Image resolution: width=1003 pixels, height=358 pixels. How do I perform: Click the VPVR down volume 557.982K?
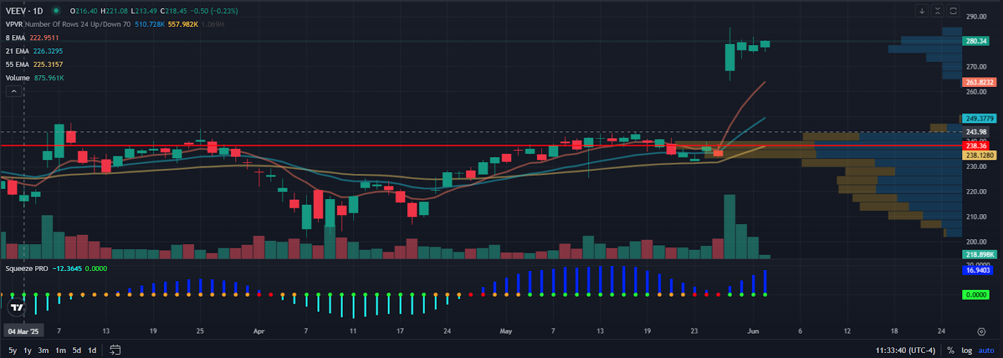[183, 24]
